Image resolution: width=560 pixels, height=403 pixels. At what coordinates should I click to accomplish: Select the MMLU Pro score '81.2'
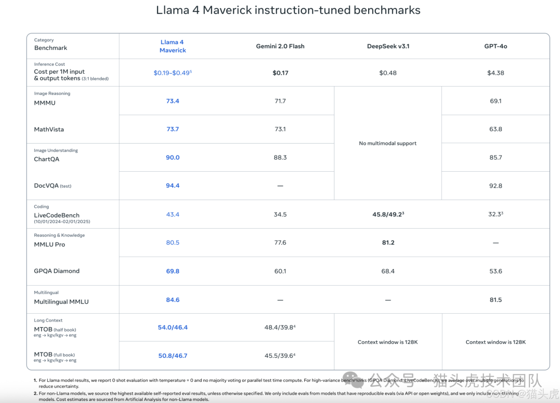pyautogui.click(x=388, y=243)
